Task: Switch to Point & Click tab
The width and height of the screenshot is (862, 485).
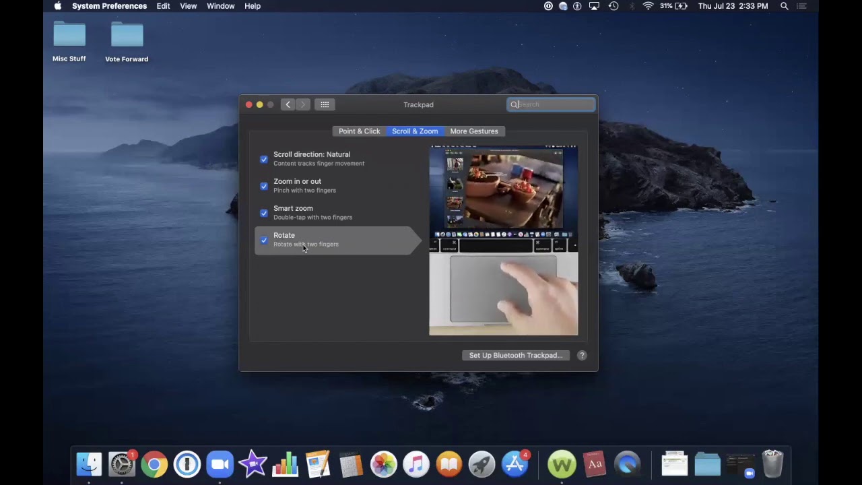Action: (359, 131)
